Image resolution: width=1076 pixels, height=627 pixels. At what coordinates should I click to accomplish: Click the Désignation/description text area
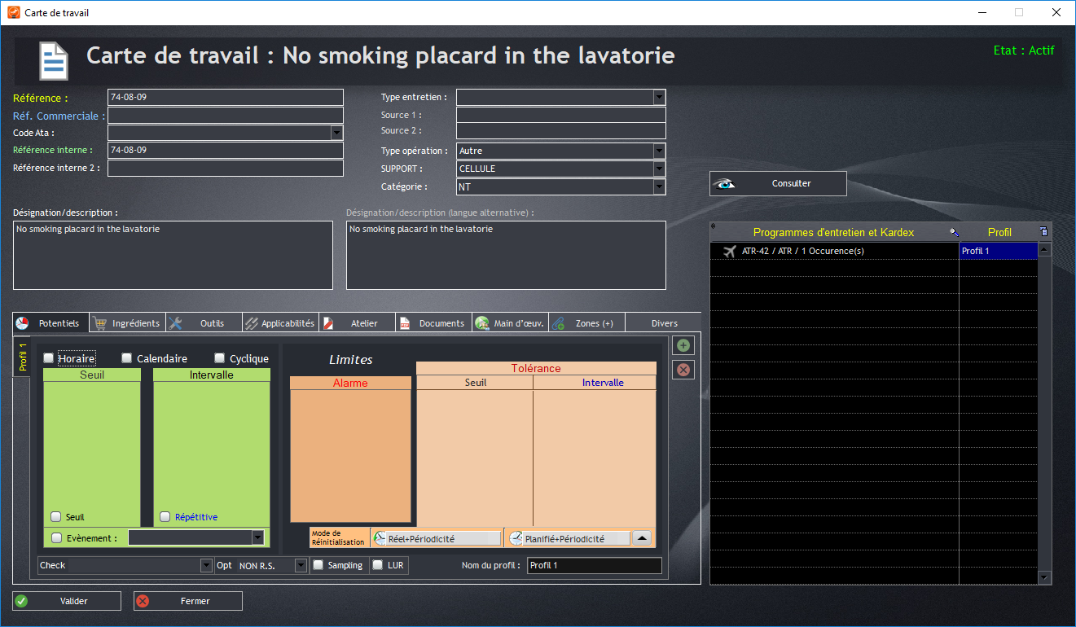tap(173, 255)
